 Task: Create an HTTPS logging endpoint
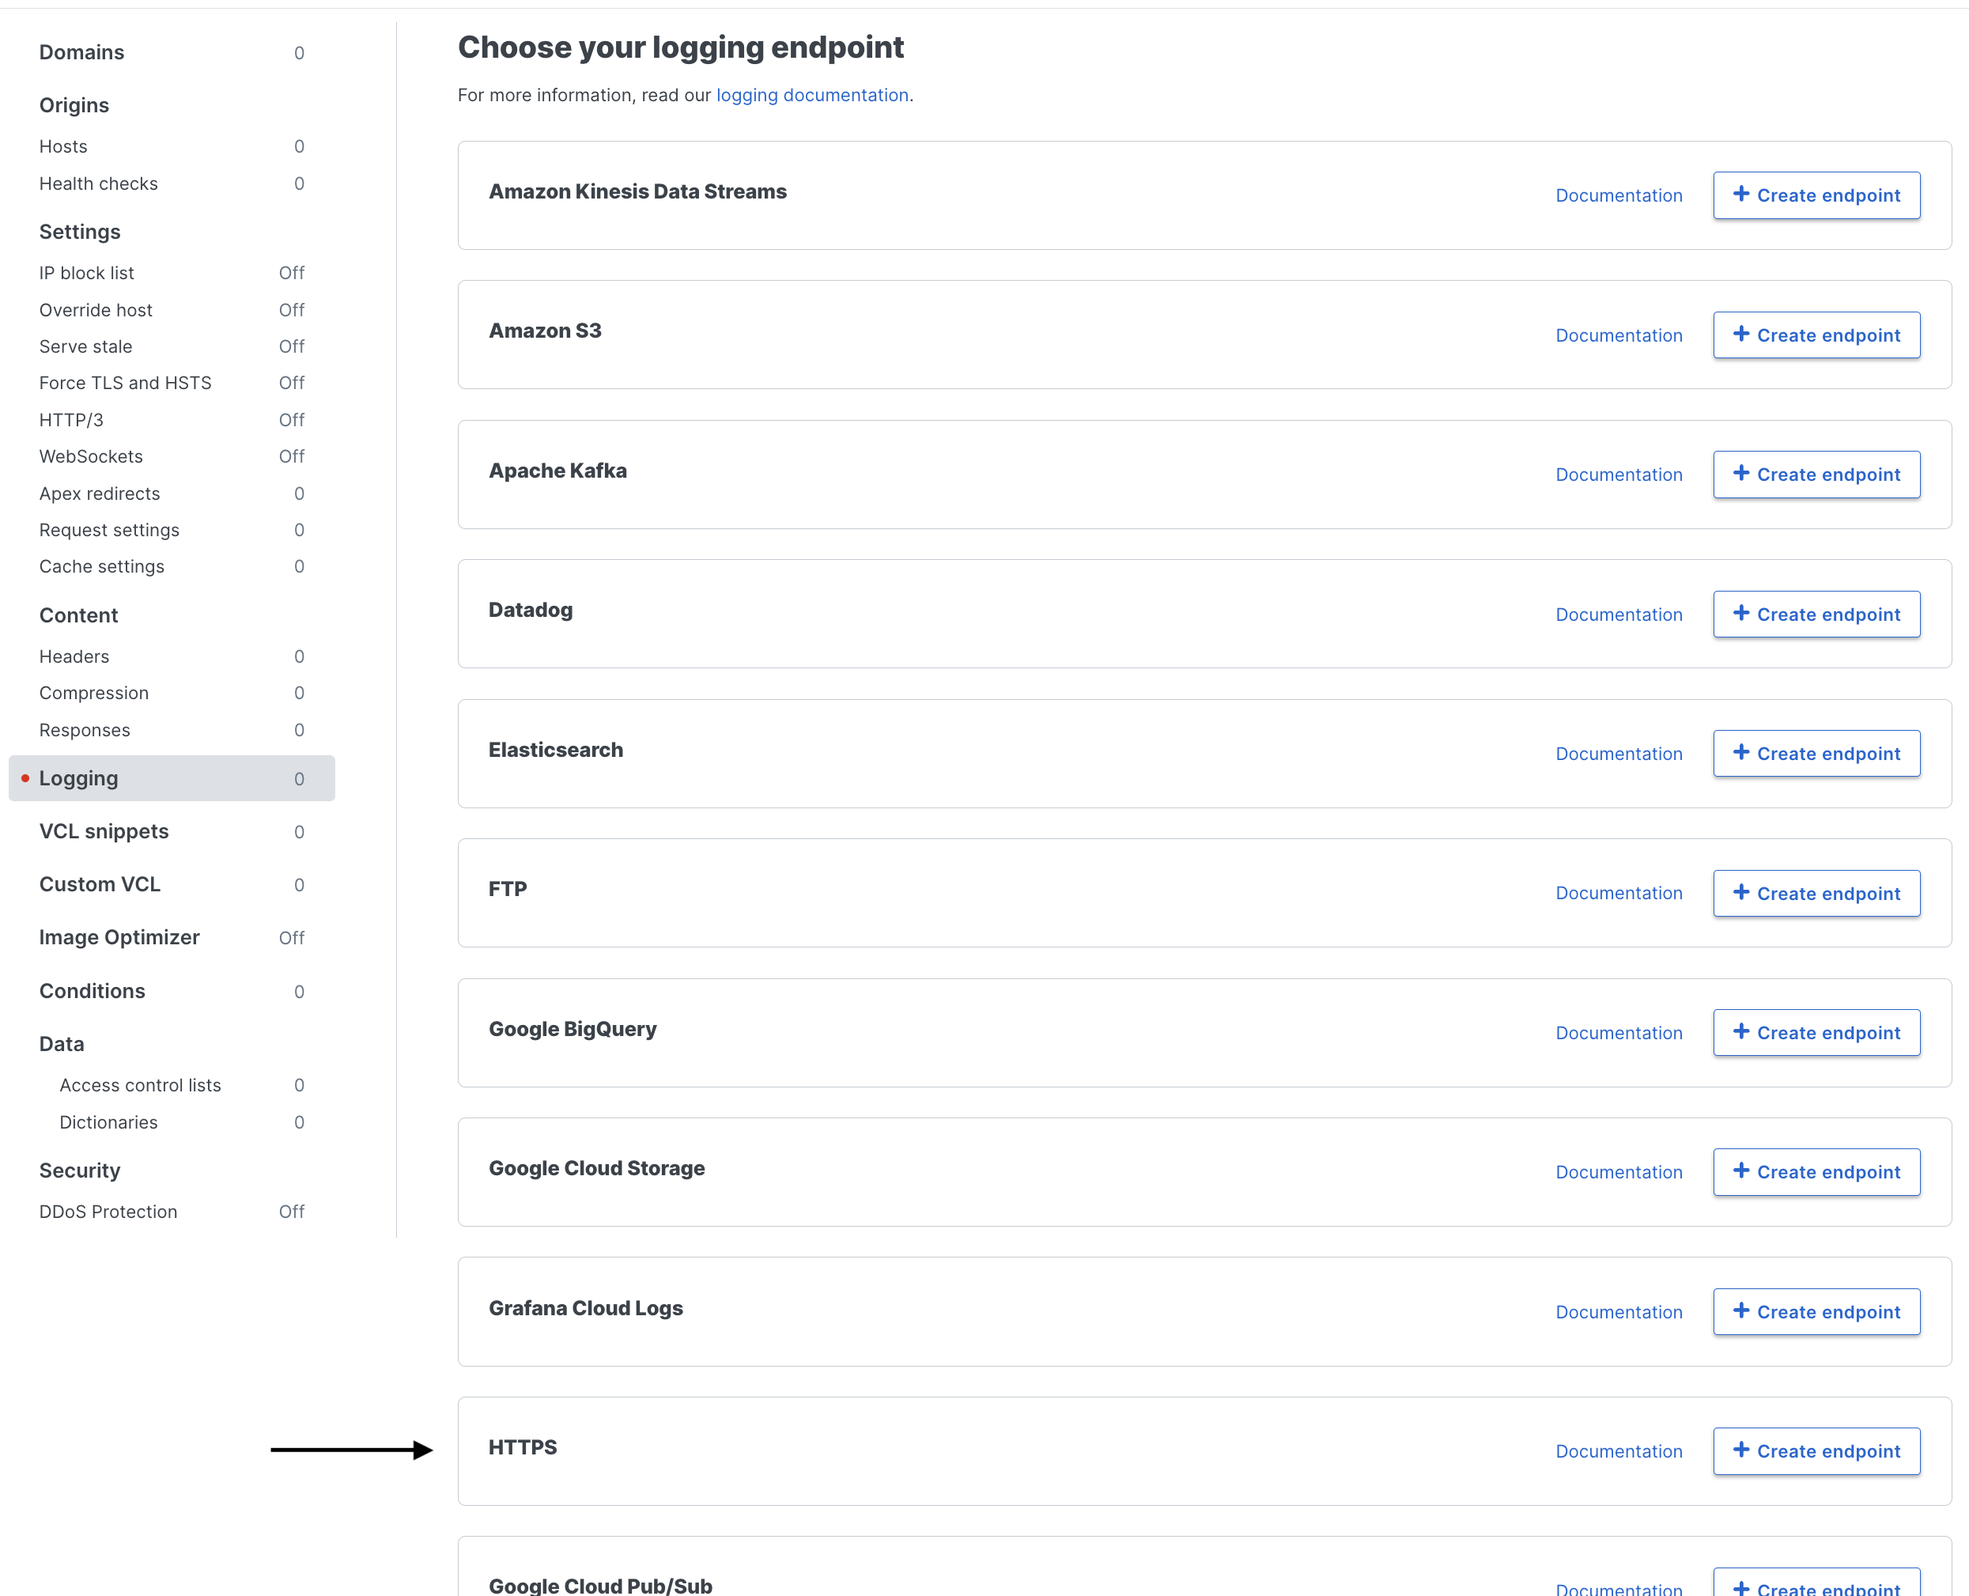[1816, 1450]
